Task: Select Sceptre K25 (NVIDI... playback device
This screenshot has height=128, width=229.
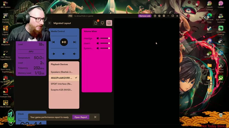Action: (64, 90)
